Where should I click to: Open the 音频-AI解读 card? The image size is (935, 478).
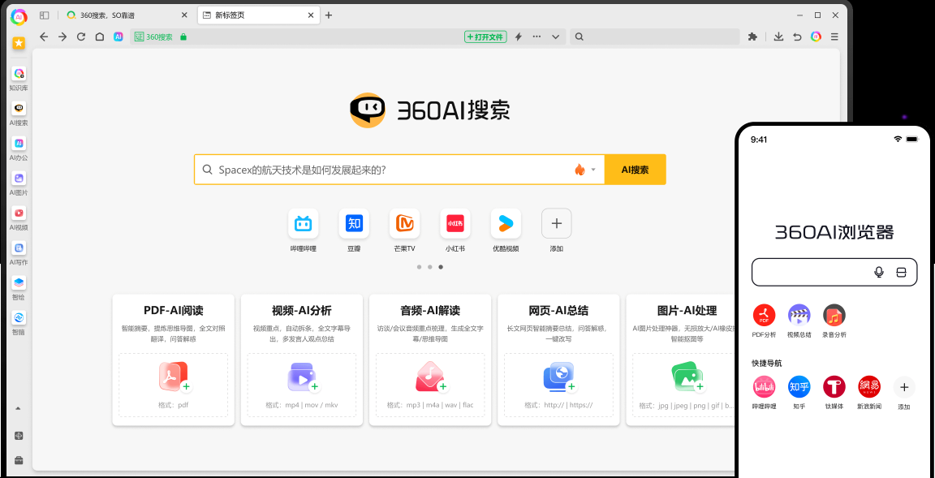[x=430, y=360]
